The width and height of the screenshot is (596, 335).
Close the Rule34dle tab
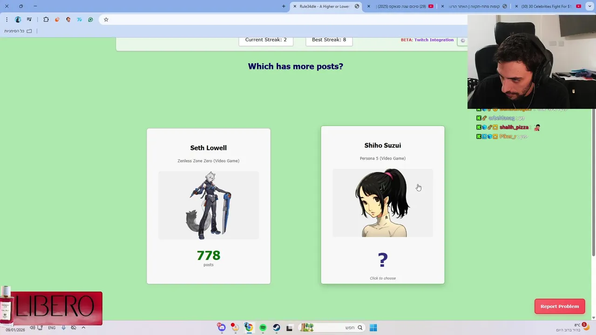pos(295,6)
